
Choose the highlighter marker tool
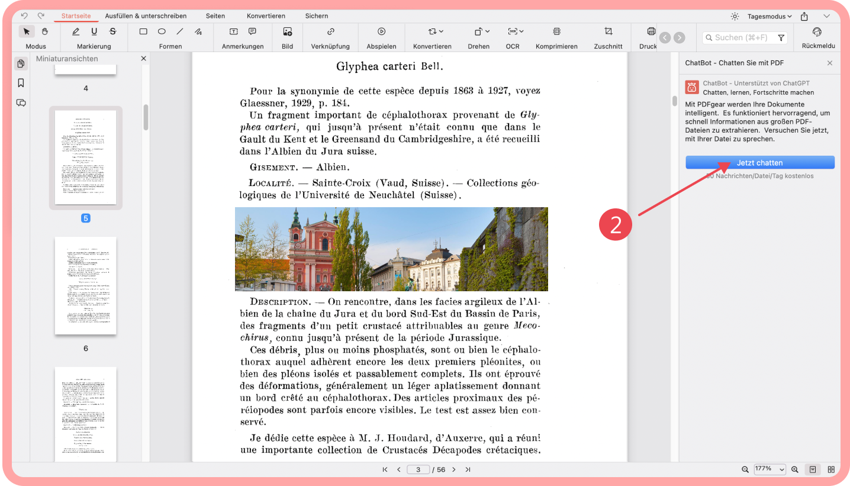coord(76,31)
